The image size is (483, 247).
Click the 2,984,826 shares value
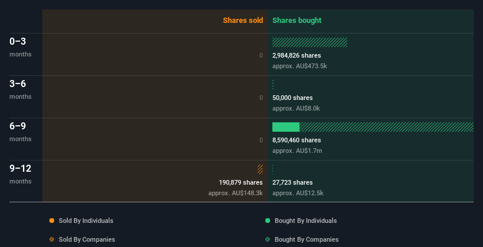click(x=297, y=55)
